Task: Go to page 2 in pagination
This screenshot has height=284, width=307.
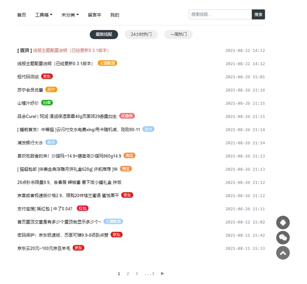Action: point(128,273)
